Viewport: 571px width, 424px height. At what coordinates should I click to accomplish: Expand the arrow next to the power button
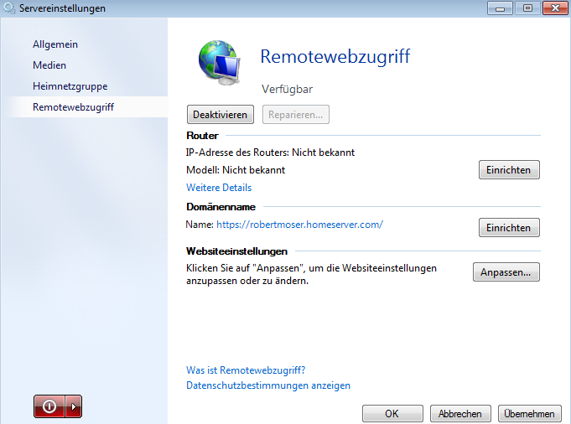(x=74, y=406)
